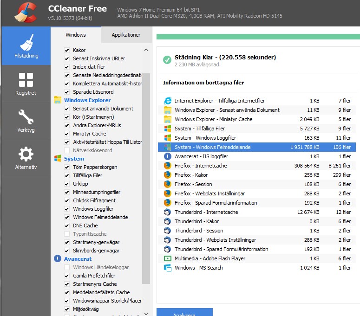Viewport: 360px width, 316px height.
Task: Select the Windows Explorer category heading
Action: tap(87, 100)
